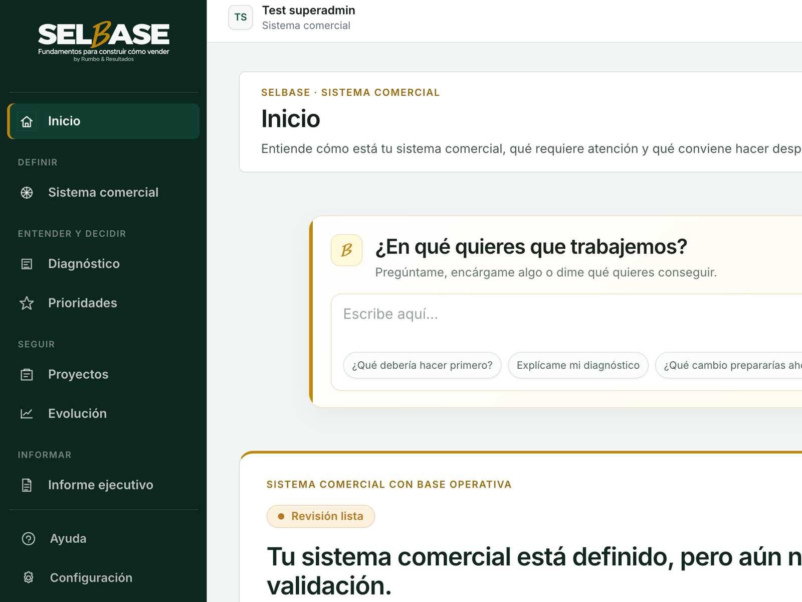Click the 'ENTENDER Y DECIDIR' section label
The width and height of the screenshot is (802, 602).
tap(72, 234)
